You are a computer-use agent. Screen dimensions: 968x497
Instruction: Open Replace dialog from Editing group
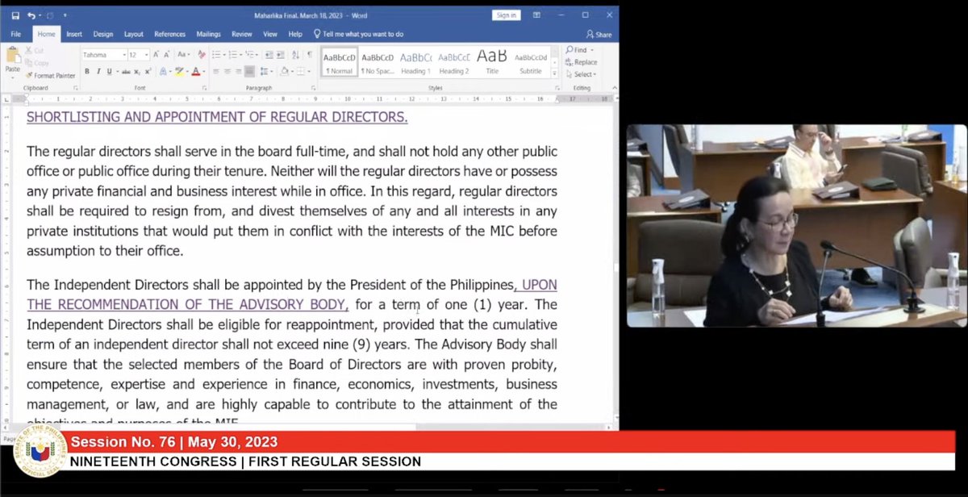[581, 62]
